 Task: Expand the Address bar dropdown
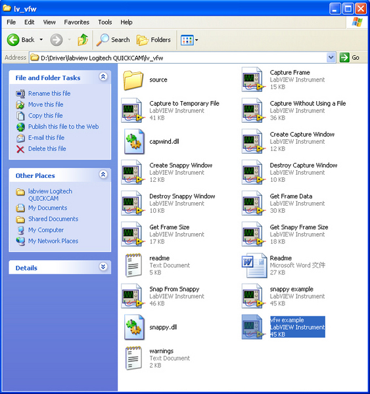331,58
